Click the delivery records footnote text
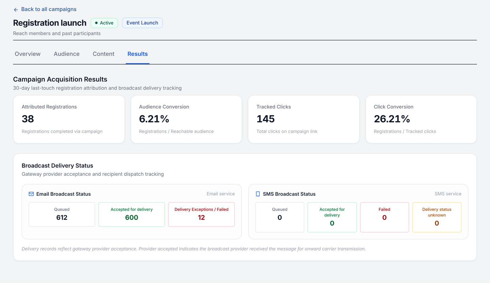 (x=194, y=249)
